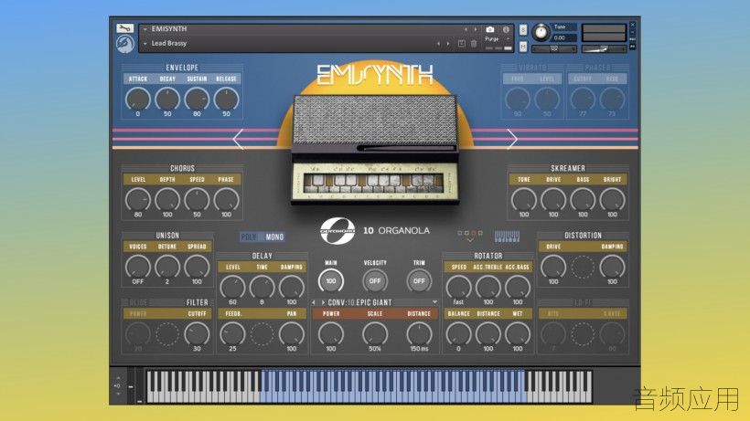Click the Envelope RELEASE knob
The width and height of the screenshot is (750, 421).
click(226, 100)
